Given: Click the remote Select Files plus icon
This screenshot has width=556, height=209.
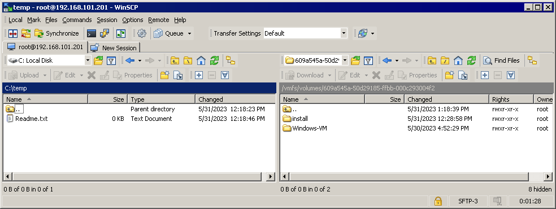Looking at the screenshot, I should pyautogui.click(x=485, y=75).
